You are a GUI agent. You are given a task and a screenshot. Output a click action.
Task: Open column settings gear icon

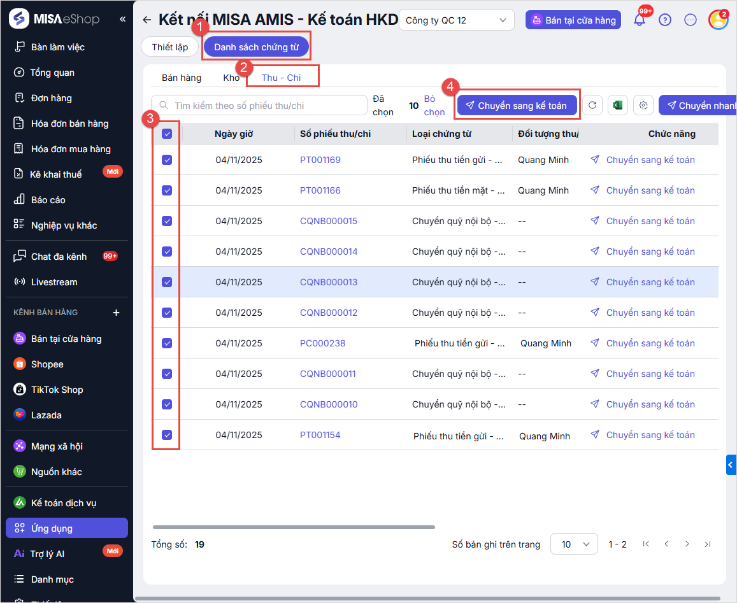click(644, 106)
